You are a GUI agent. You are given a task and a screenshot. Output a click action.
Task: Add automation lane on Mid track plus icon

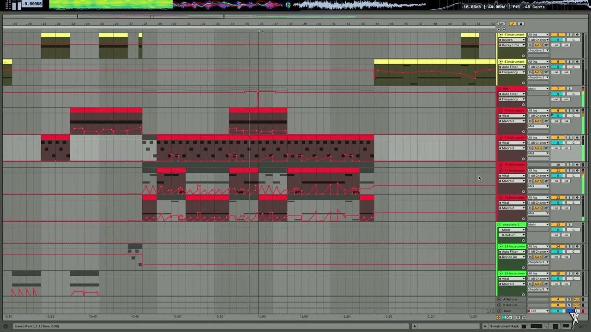pos(523,105)
